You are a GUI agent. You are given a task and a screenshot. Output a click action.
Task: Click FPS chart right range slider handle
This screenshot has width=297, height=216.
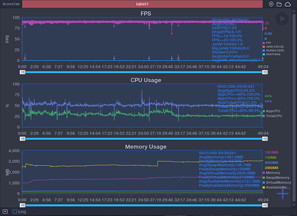(265, 72)
